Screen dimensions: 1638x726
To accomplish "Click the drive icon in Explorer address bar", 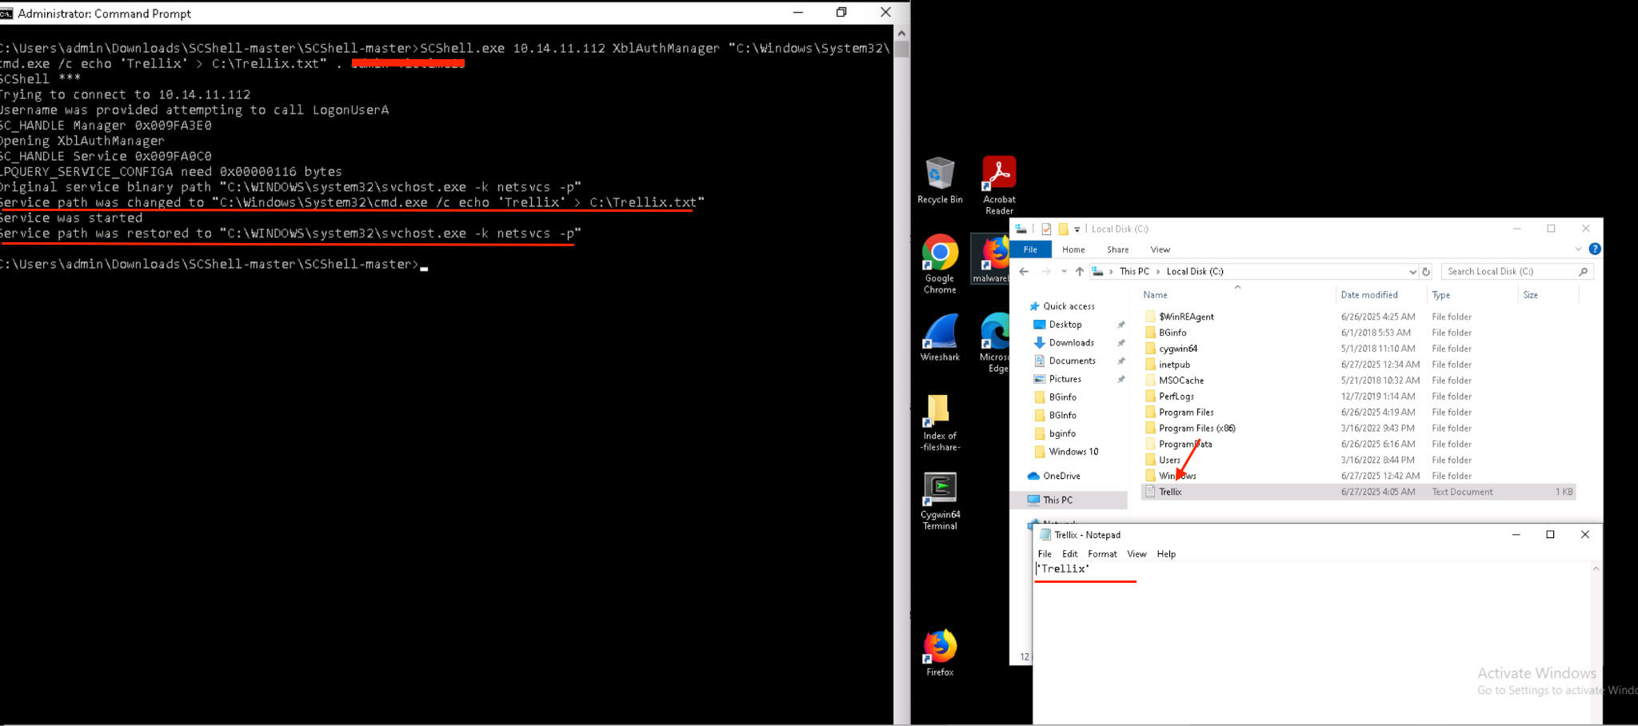I will click(x=1098, y=272).
